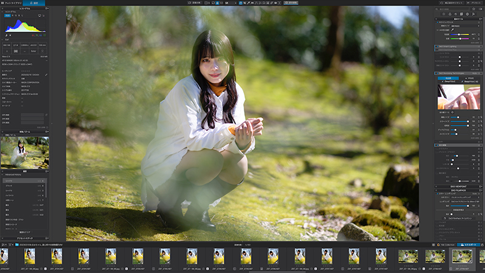Click the 部分調整 button in toolbar
The width and height of the screenshot is (485, 273).
tap(291, 3)
